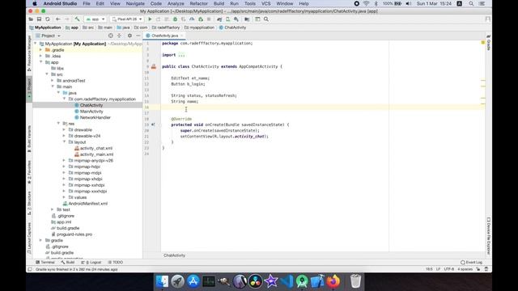
Task: Expand the .idea folder arrow
Action: point(41,56)
